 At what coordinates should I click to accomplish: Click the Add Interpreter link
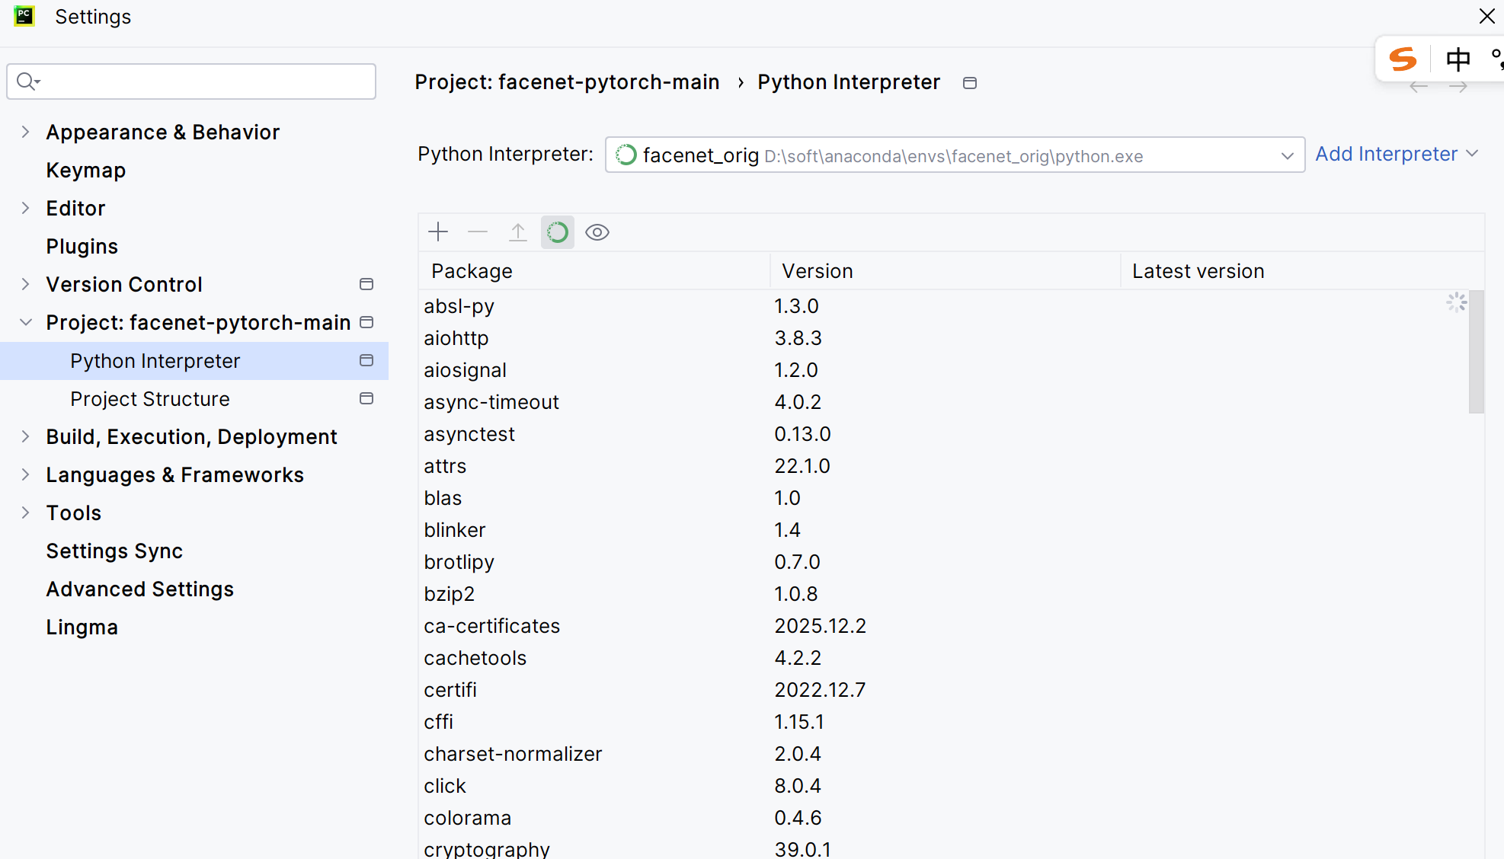tap(1387, 155)
